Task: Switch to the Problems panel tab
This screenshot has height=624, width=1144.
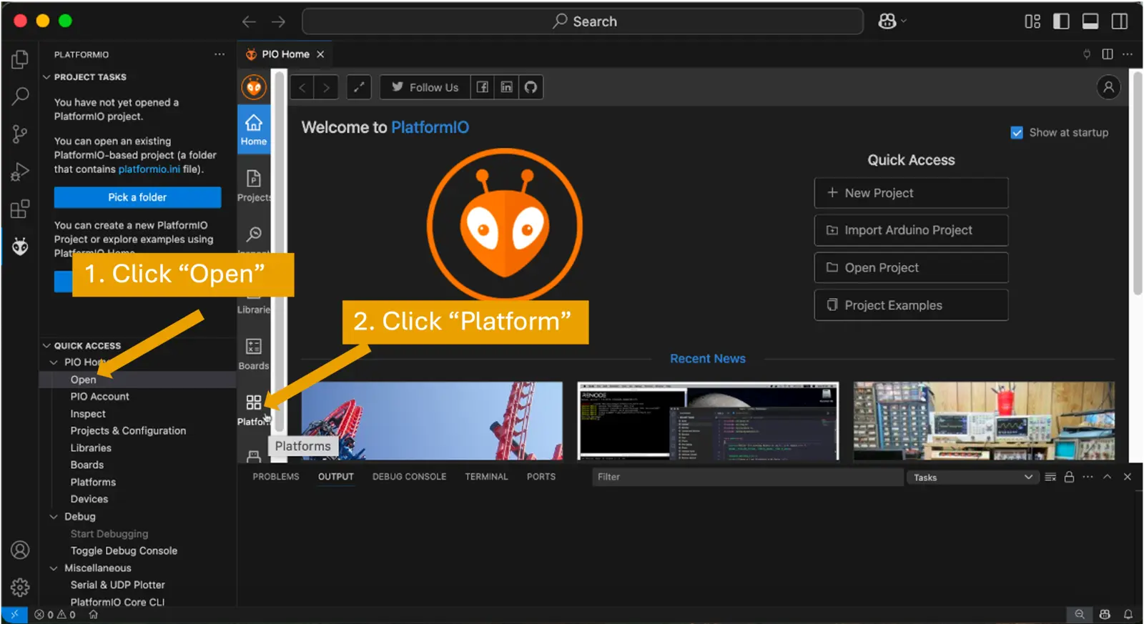Action: click(276, 477)
